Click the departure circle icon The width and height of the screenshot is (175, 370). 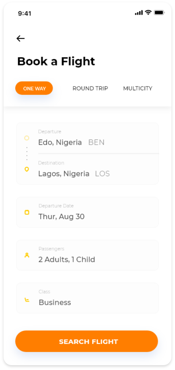tap(27, 138)
